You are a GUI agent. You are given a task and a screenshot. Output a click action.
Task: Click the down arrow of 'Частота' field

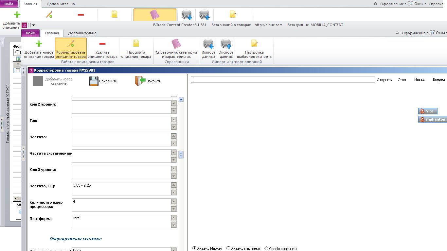(173, 143)
